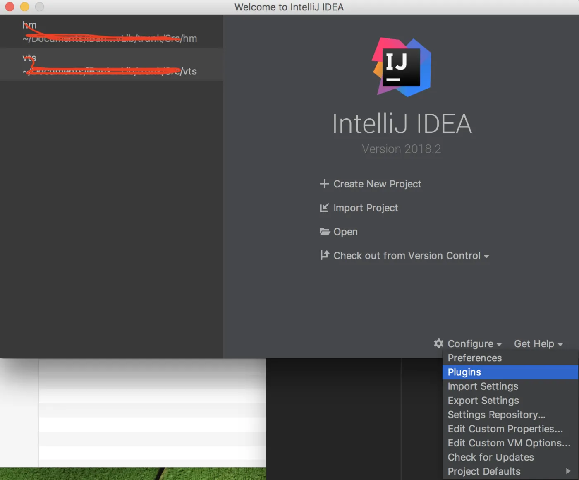This screenshot has height=480, width=579.
Task: Open the Configure dropdown
Action: click(474, 344)
